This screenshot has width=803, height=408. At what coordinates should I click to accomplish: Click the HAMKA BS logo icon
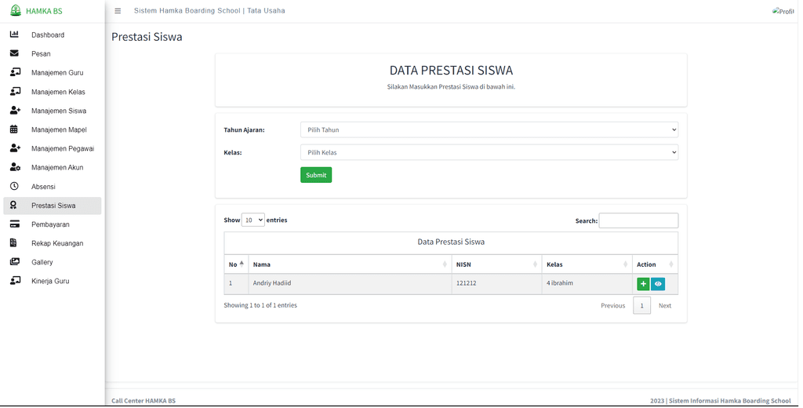click(16, 11)
